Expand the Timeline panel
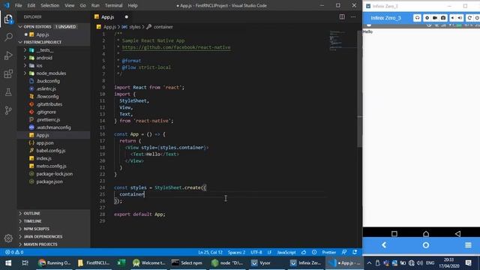The height and width of the screenshot is (270, 480). pyautogui.click(x=53, y=221)
